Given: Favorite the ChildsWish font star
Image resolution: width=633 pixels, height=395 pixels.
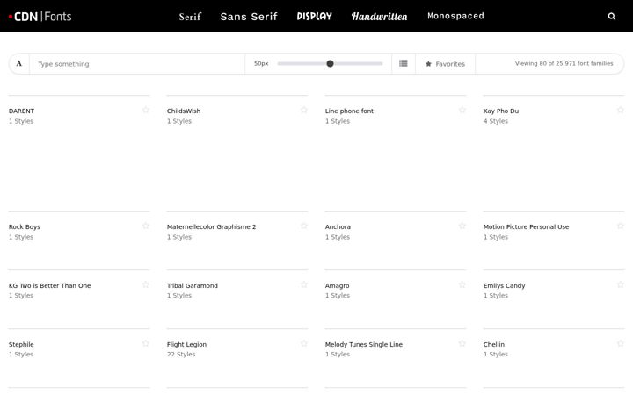Looking at the screenshot, I should 304,110.
